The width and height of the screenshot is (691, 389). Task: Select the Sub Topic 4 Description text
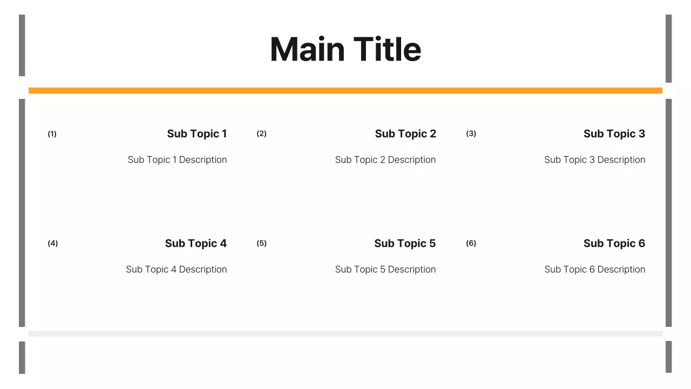[x=177, y=269]
